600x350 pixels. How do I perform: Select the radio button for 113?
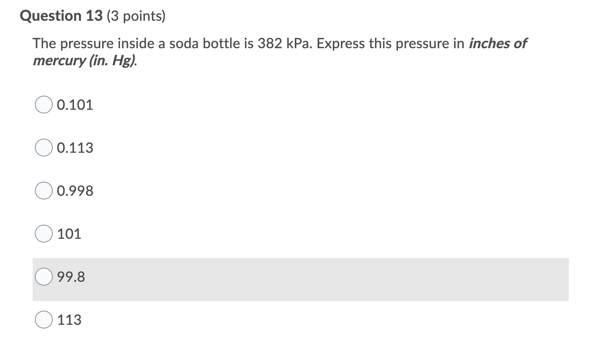44,320
